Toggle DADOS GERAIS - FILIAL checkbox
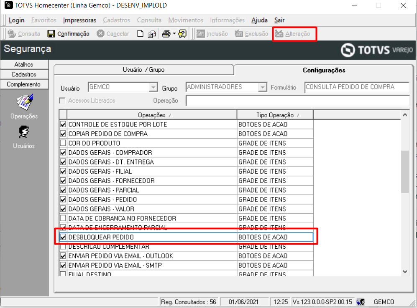 (63, 172)
